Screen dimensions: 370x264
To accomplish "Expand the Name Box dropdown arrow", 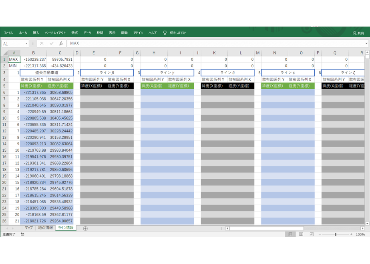I will pos(26,43).
